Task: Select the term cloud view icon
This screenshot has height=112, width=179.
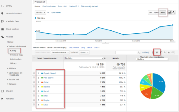Action: click(x=169, y=52)
